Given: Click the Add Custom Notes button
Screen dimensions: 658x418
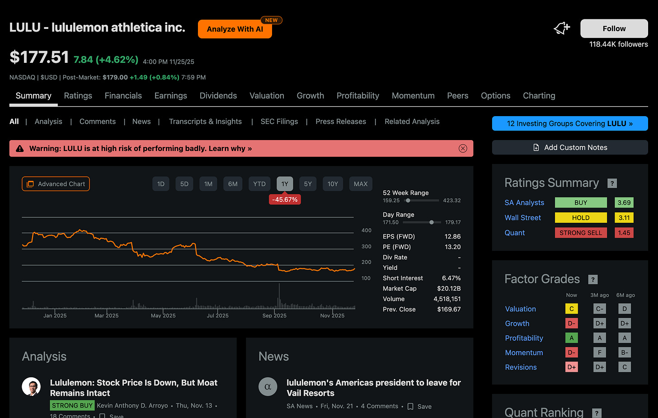Looking at the screenshot, I should [x=570, y=147].
